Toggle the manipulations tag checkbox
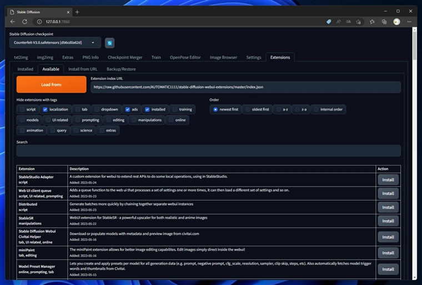The image size is (422, 285). click(134, 120)
